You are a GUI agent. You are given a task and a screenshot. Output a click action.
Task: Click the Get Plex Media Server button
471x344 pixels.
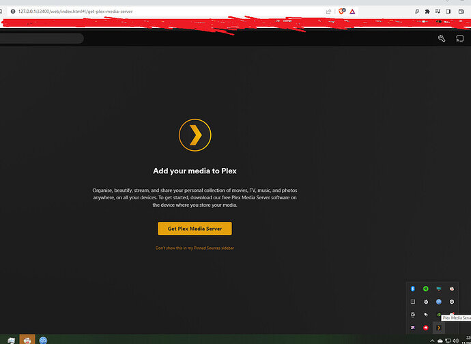(x=195, y=229)
